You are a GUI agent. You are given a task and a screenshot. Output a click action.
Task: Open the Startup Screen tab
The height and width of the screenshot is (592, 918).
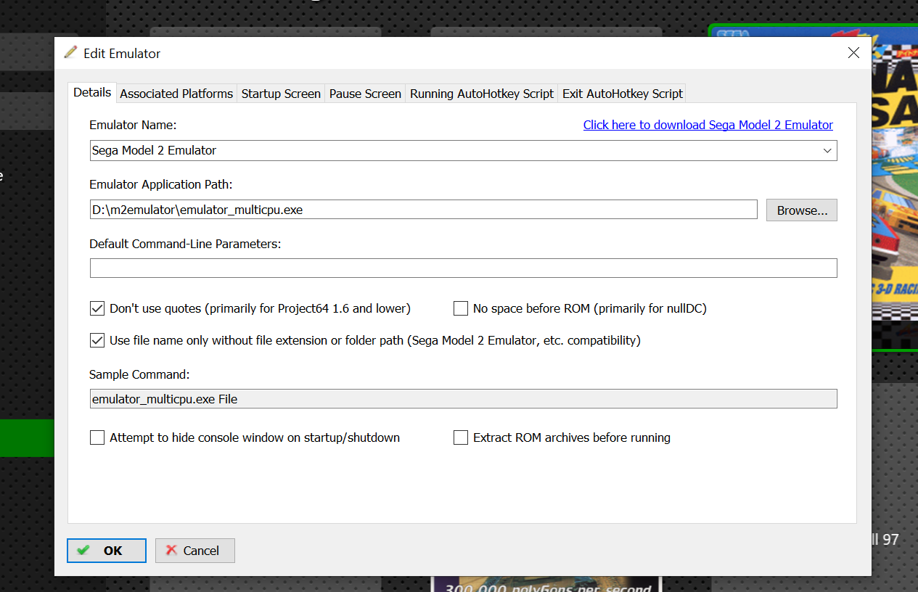(281, 94)
